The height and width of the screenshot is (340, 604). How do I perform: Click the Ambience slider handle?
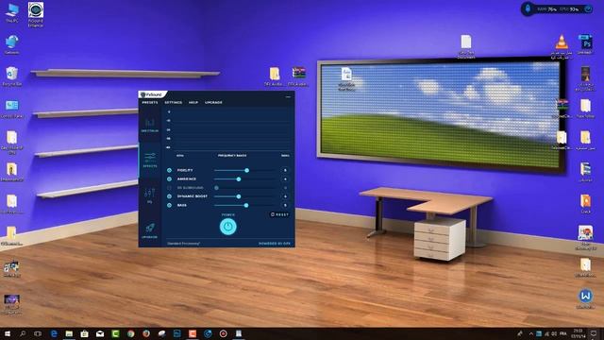239,178
